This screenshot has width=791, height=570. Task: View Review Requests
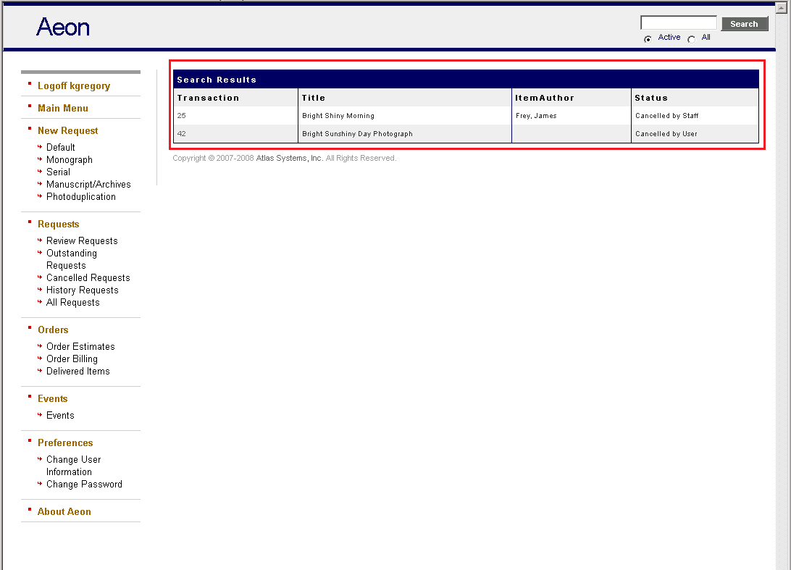[x=82, y=240]
